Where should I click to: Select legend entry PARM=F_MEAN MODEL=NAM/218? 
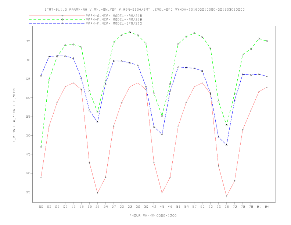[114, 19]
